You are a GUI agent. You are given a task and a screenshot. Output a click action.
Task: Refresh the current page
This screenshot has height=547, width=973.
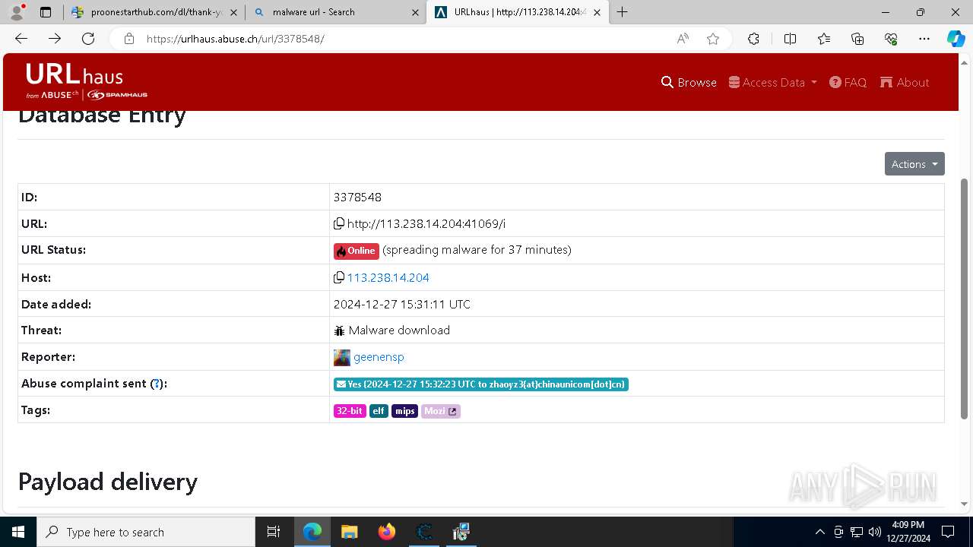(88, 39)
